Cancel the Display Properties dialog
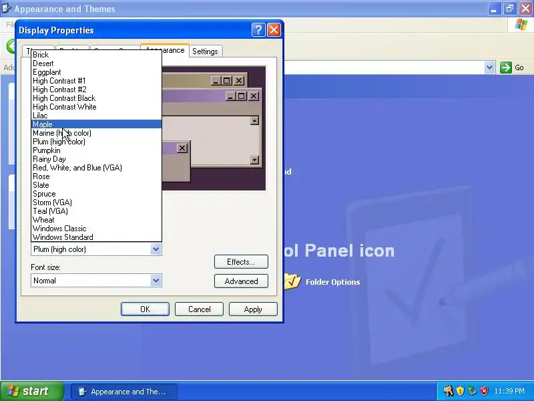Image resolution: width=534 pixels, height=401 pixels. (199, 309)
